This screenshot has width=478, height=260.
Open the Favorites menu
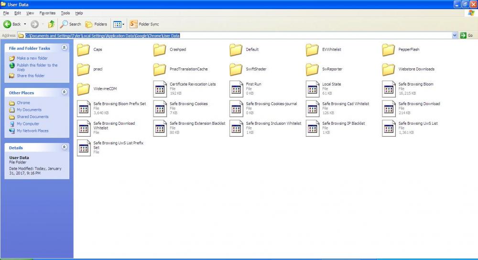47,13
